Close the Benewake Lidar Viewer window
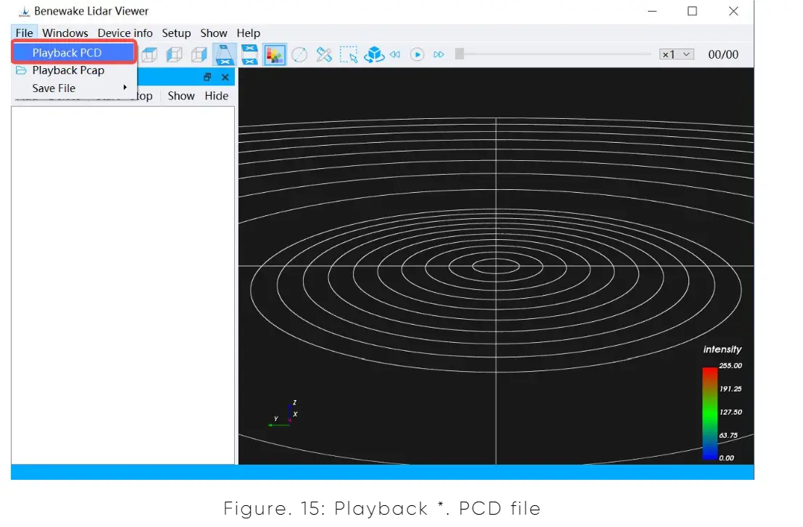 coord(733,12)
